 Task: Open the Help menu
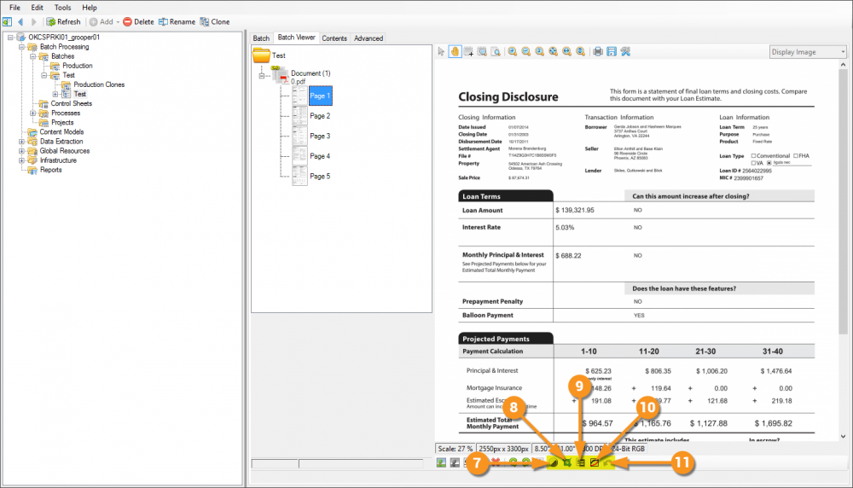tap(90, 8)
